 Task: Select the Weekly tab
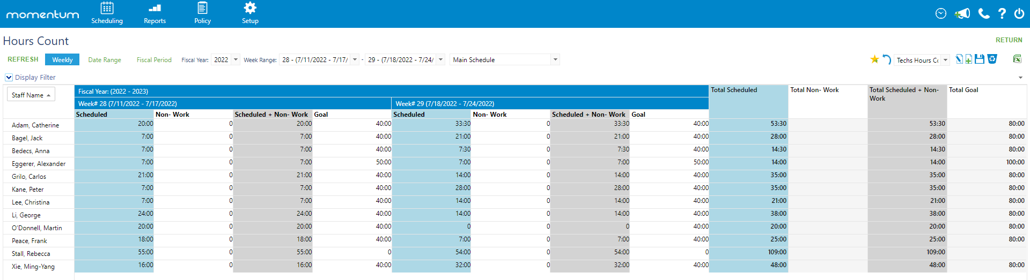point(62,59)
